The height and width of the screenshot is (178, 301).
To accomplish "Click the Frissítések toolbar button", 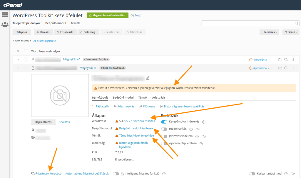I will tap(65, 32).
